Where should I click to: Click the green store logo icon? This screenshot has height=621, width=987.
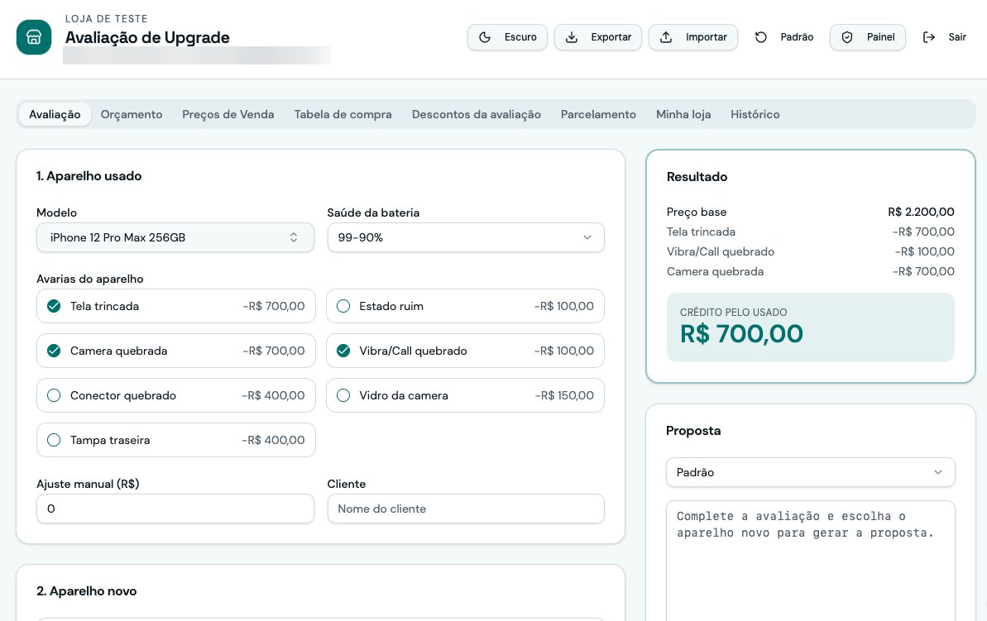34,37
